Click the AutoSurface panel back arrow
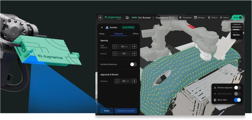 (x=102, y=28)
